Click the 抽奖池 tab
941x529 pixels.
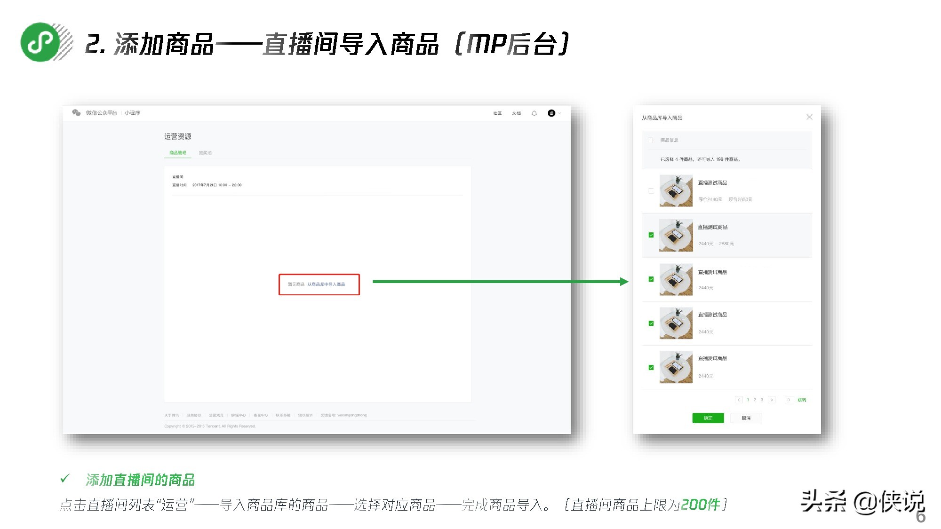(x=206, y=152)
